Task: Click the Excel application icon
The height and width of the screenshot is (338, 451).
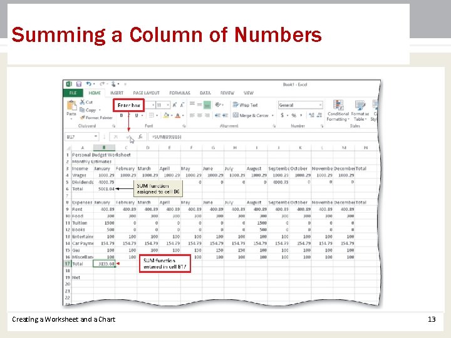Action: 69,84
